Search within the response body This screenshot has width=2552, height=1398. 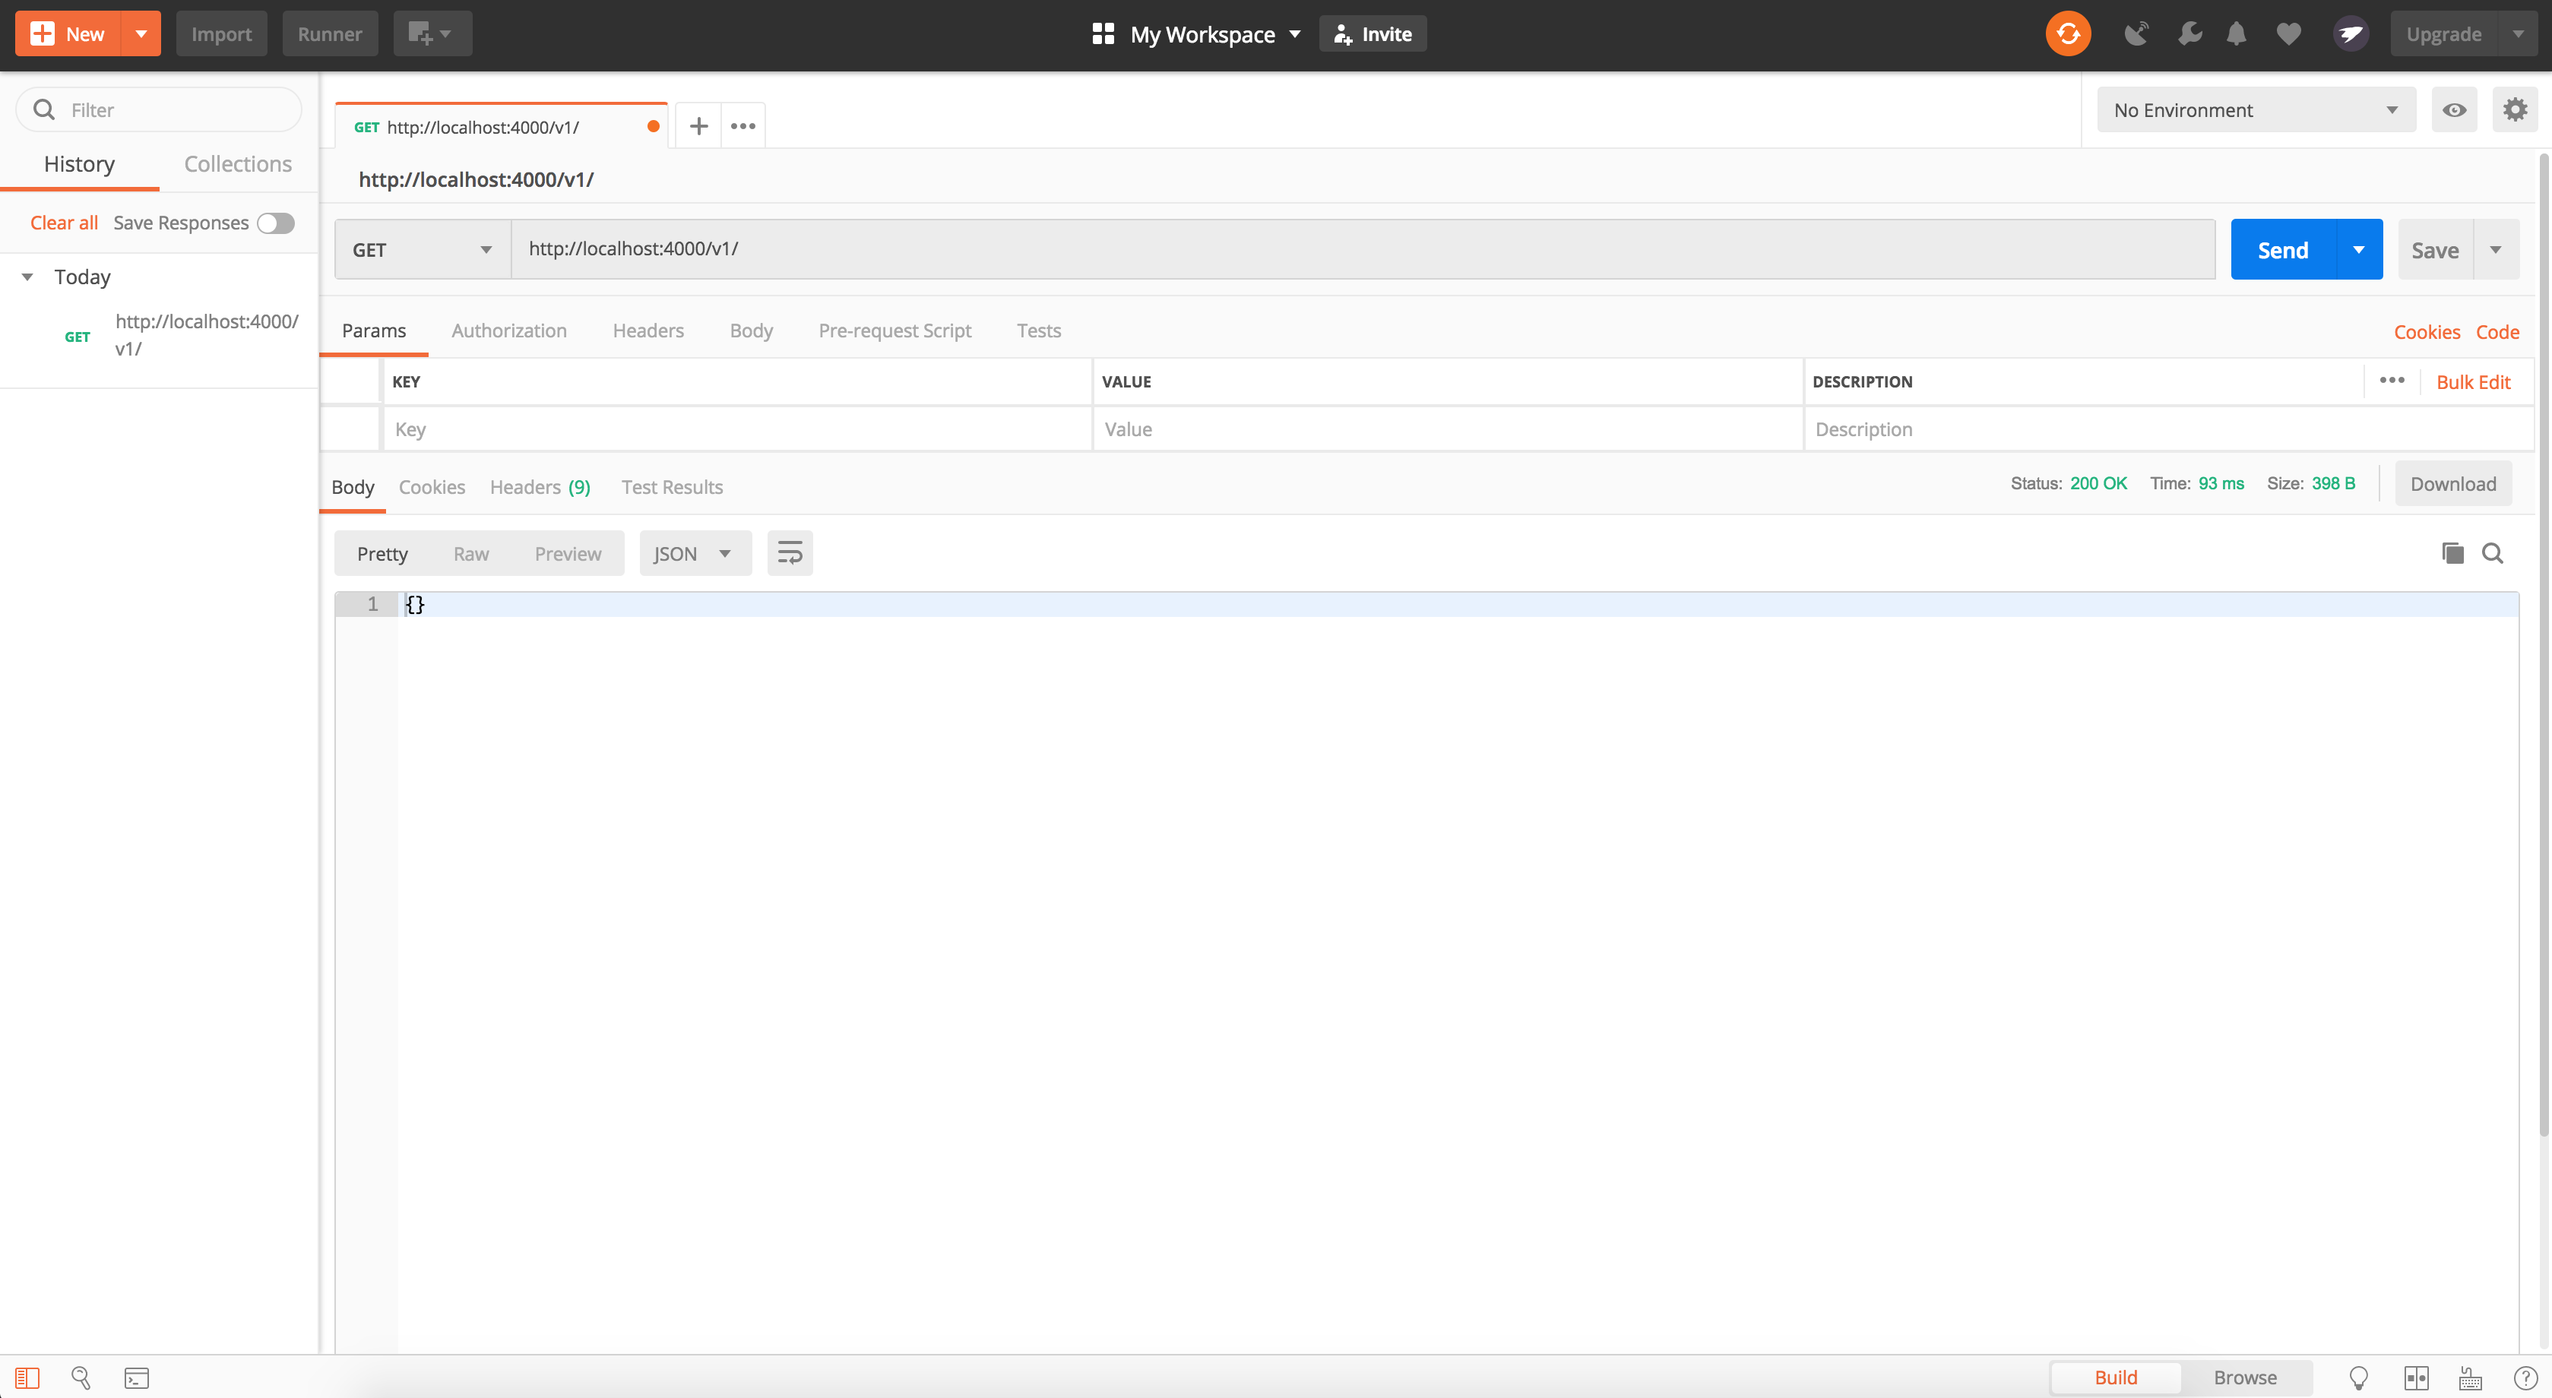tap(2493, 553)
